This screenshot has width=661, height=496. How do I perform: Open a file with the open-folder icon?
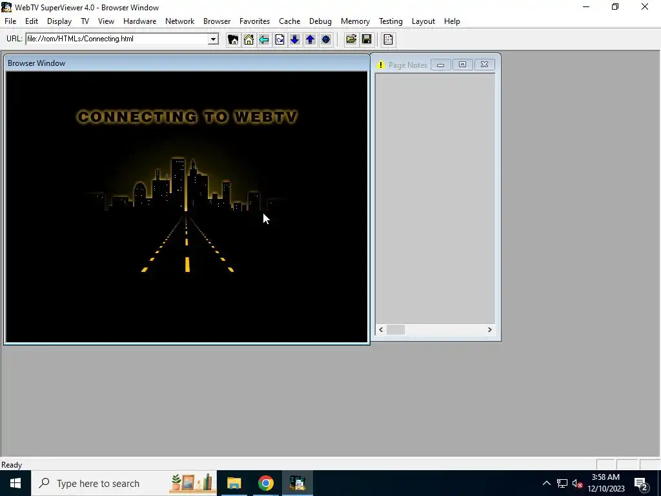[351, 39]
